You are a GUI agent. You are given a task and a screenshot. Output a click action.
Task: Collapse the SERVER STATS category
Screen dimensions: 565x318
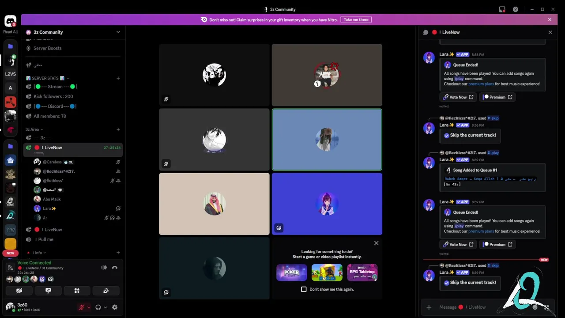(48, 78)
